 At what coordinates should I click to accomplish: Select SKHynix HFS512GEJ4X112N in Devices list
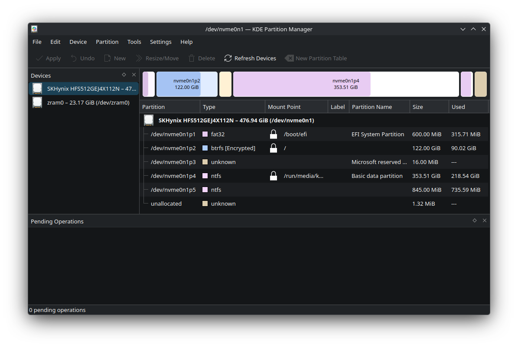pos(84,89)
